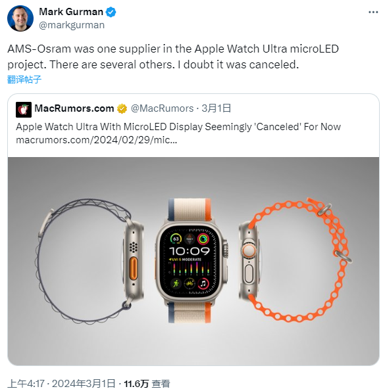This screenshot has width=385, height=391.
Task: Open the @markgurman handle link
Action: (72, 25)
